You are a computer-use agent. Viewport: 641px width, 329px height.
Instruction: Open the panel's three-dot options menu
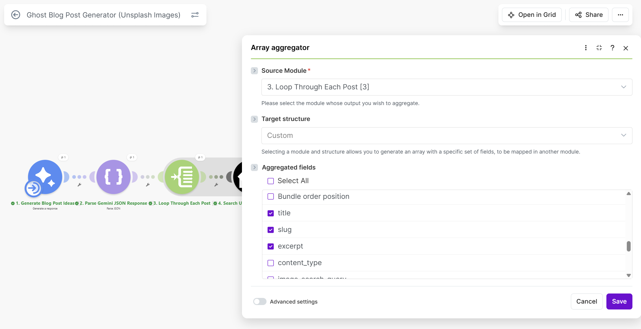click(x=586, y=48)
